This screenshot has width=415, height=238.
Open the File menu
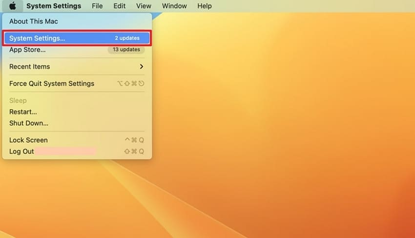point(97,6)
